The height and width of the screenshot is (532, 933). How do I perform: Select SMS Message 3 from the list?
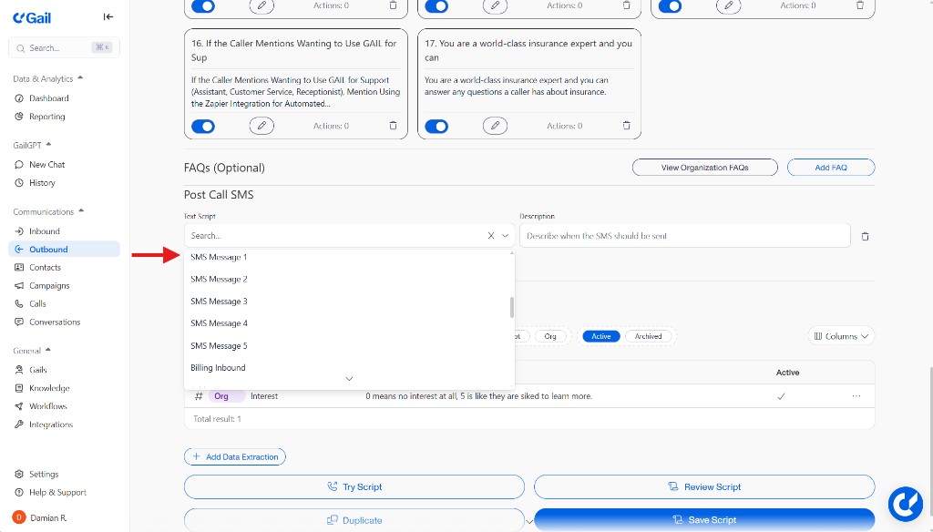point(219,301)
